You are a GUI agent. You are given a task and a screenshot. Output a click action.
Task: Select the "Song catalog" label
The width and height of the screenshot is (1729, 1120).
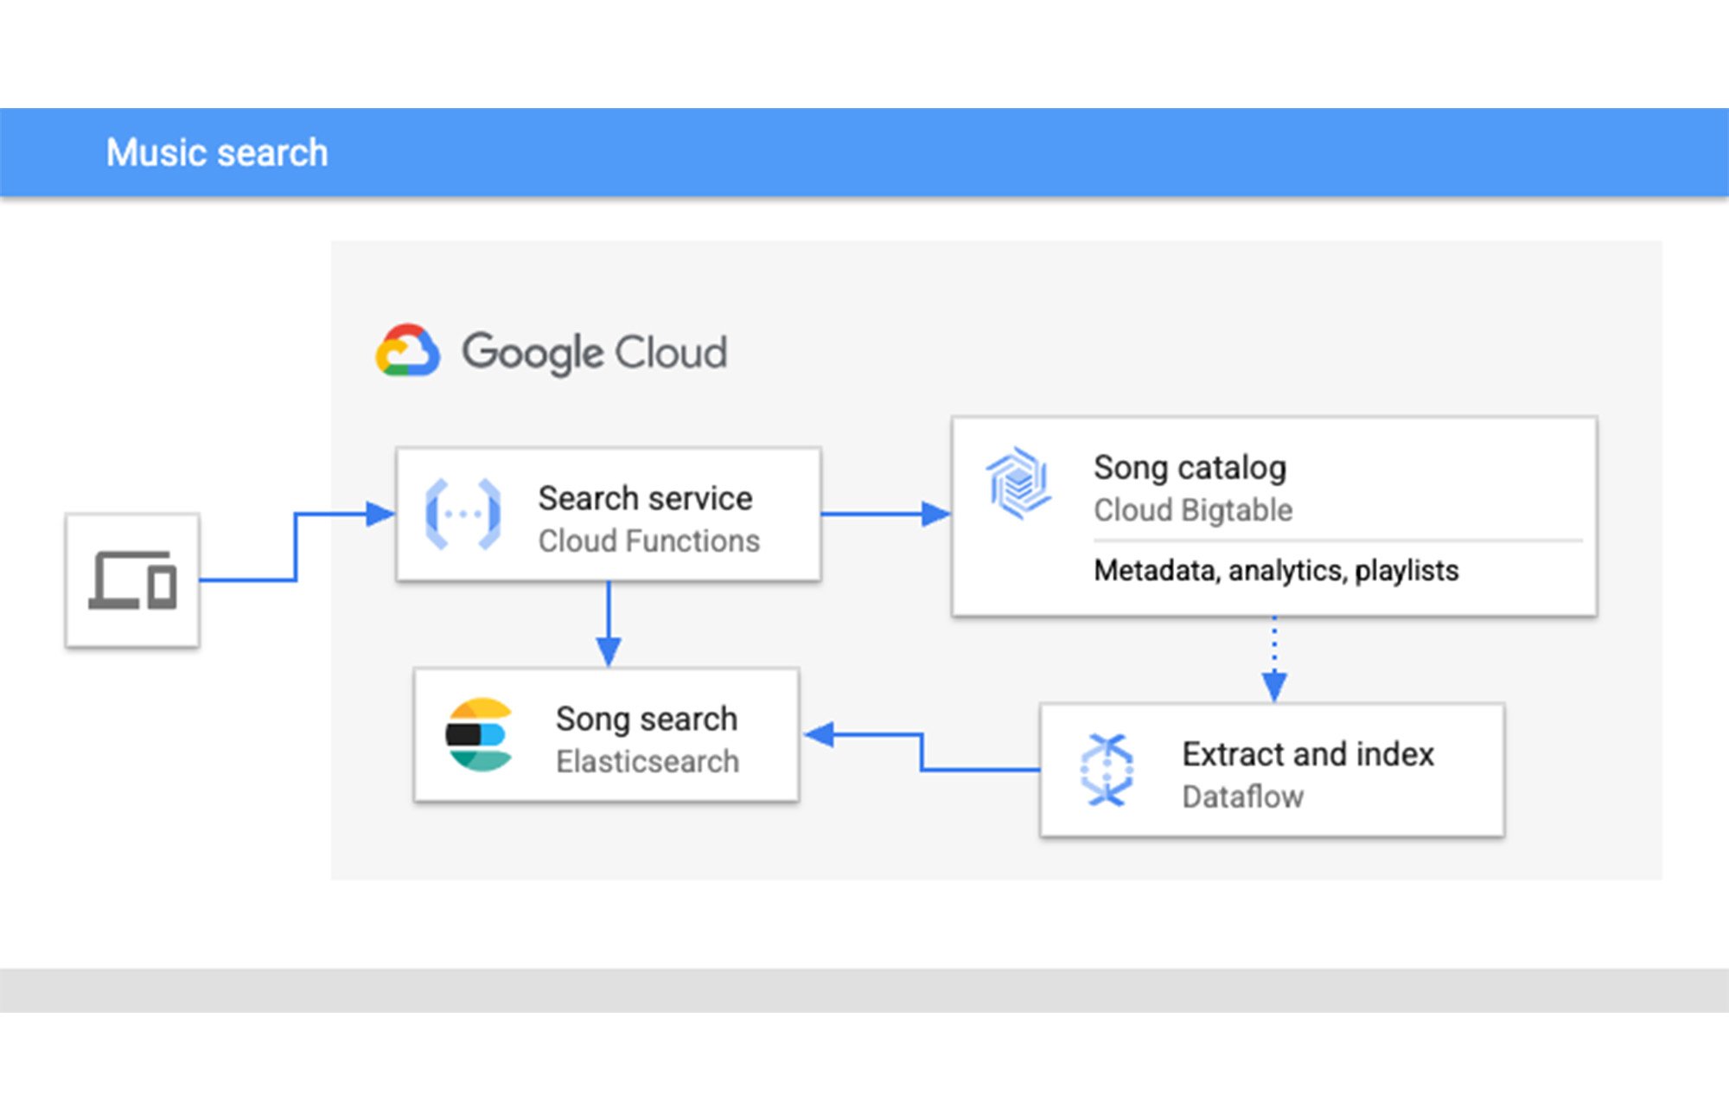coord(1190,468)
